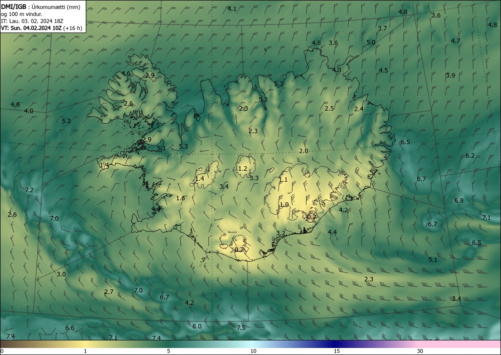This screenshot has width=501, height=355.
Task: Click the '2.7' precipitation value label
Action: (109, 292)
